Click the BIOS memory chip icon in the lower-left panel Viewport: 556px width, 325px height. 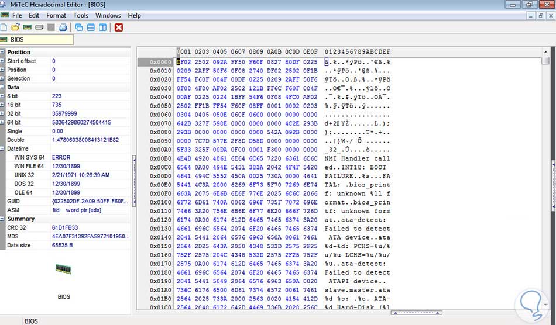63,269
